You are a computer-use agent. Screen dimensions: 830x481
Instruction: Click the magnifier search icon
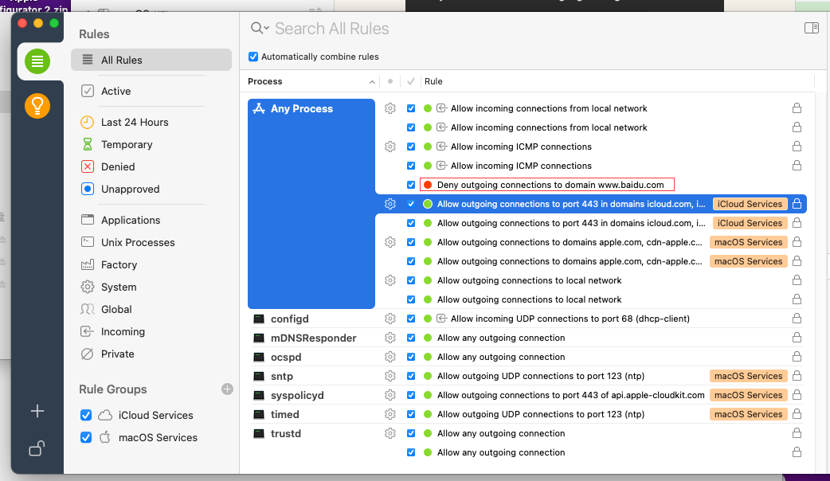coord(256,28)
